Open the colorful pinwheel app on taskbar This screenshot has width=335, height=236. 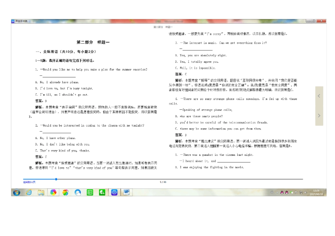click(53, 192)
